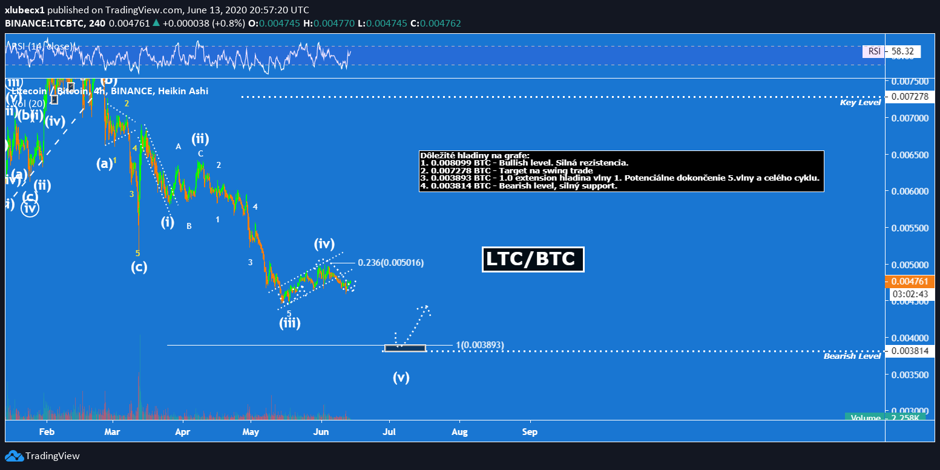This screenshot has height=470, width=940.
Task: Click the 03:02:43 candle countdown timer
Action: click(906, 294)
